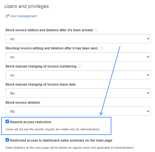Show help for blocking invoice edition after printing

click(x=96, y=30)
